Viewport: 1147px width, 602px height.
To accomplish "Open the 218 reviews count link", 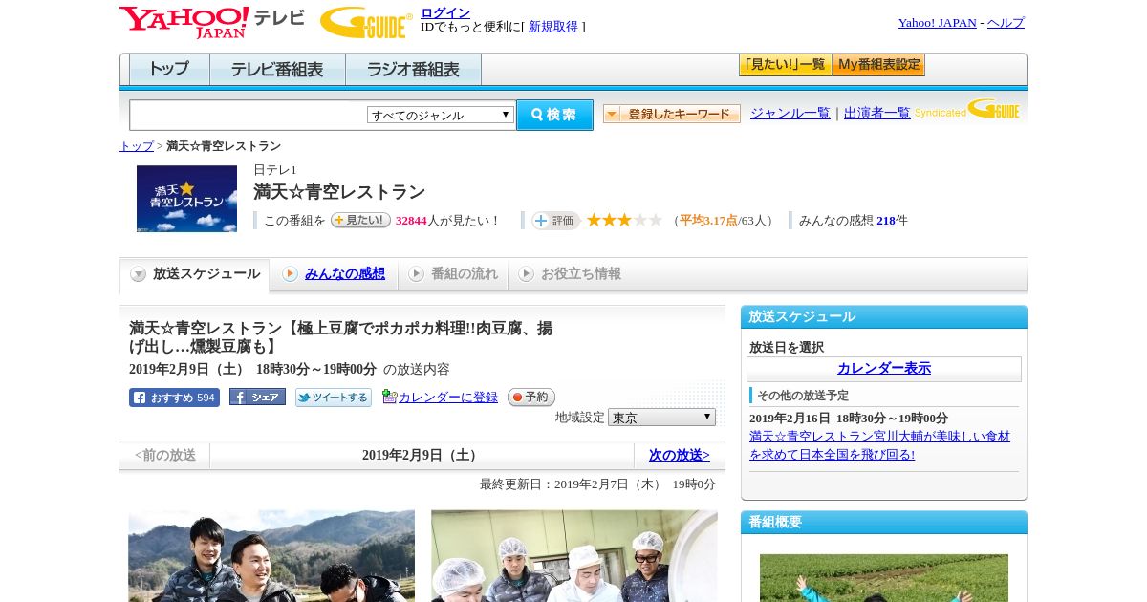I will click(x=886, y=221).
